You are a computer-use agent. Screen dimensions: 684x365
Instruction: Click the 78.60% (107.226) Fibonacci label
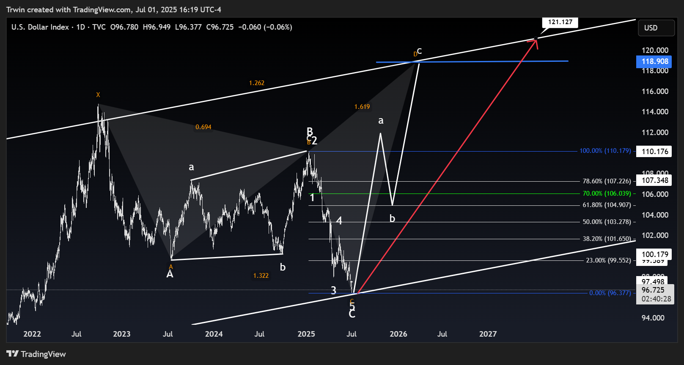[x=607, y=181]
